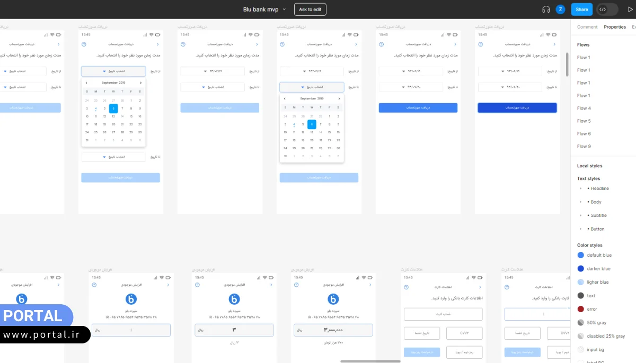Open Flow 9 in the Flows list
Image resolution: width=636 pixels, height=363 pixels.
[x=584, y=147]
